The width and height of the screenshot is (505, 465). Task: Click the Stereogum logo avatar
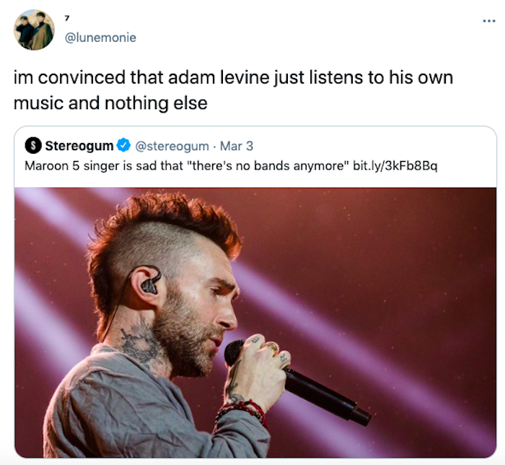coord(33,145)
